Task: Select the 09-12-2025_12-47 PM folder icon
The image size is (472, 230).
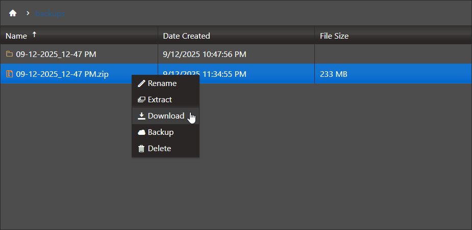Action: [10, 54]
